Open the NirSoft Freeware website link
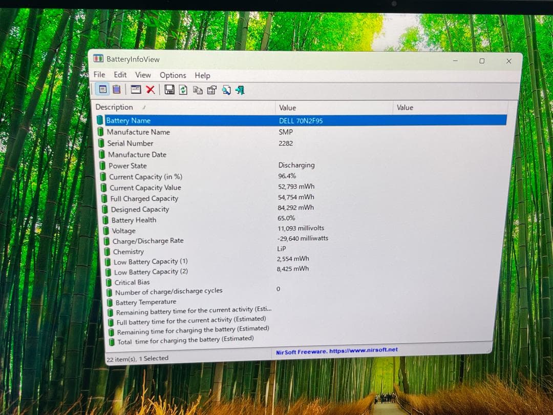 [x=336, y=350]
